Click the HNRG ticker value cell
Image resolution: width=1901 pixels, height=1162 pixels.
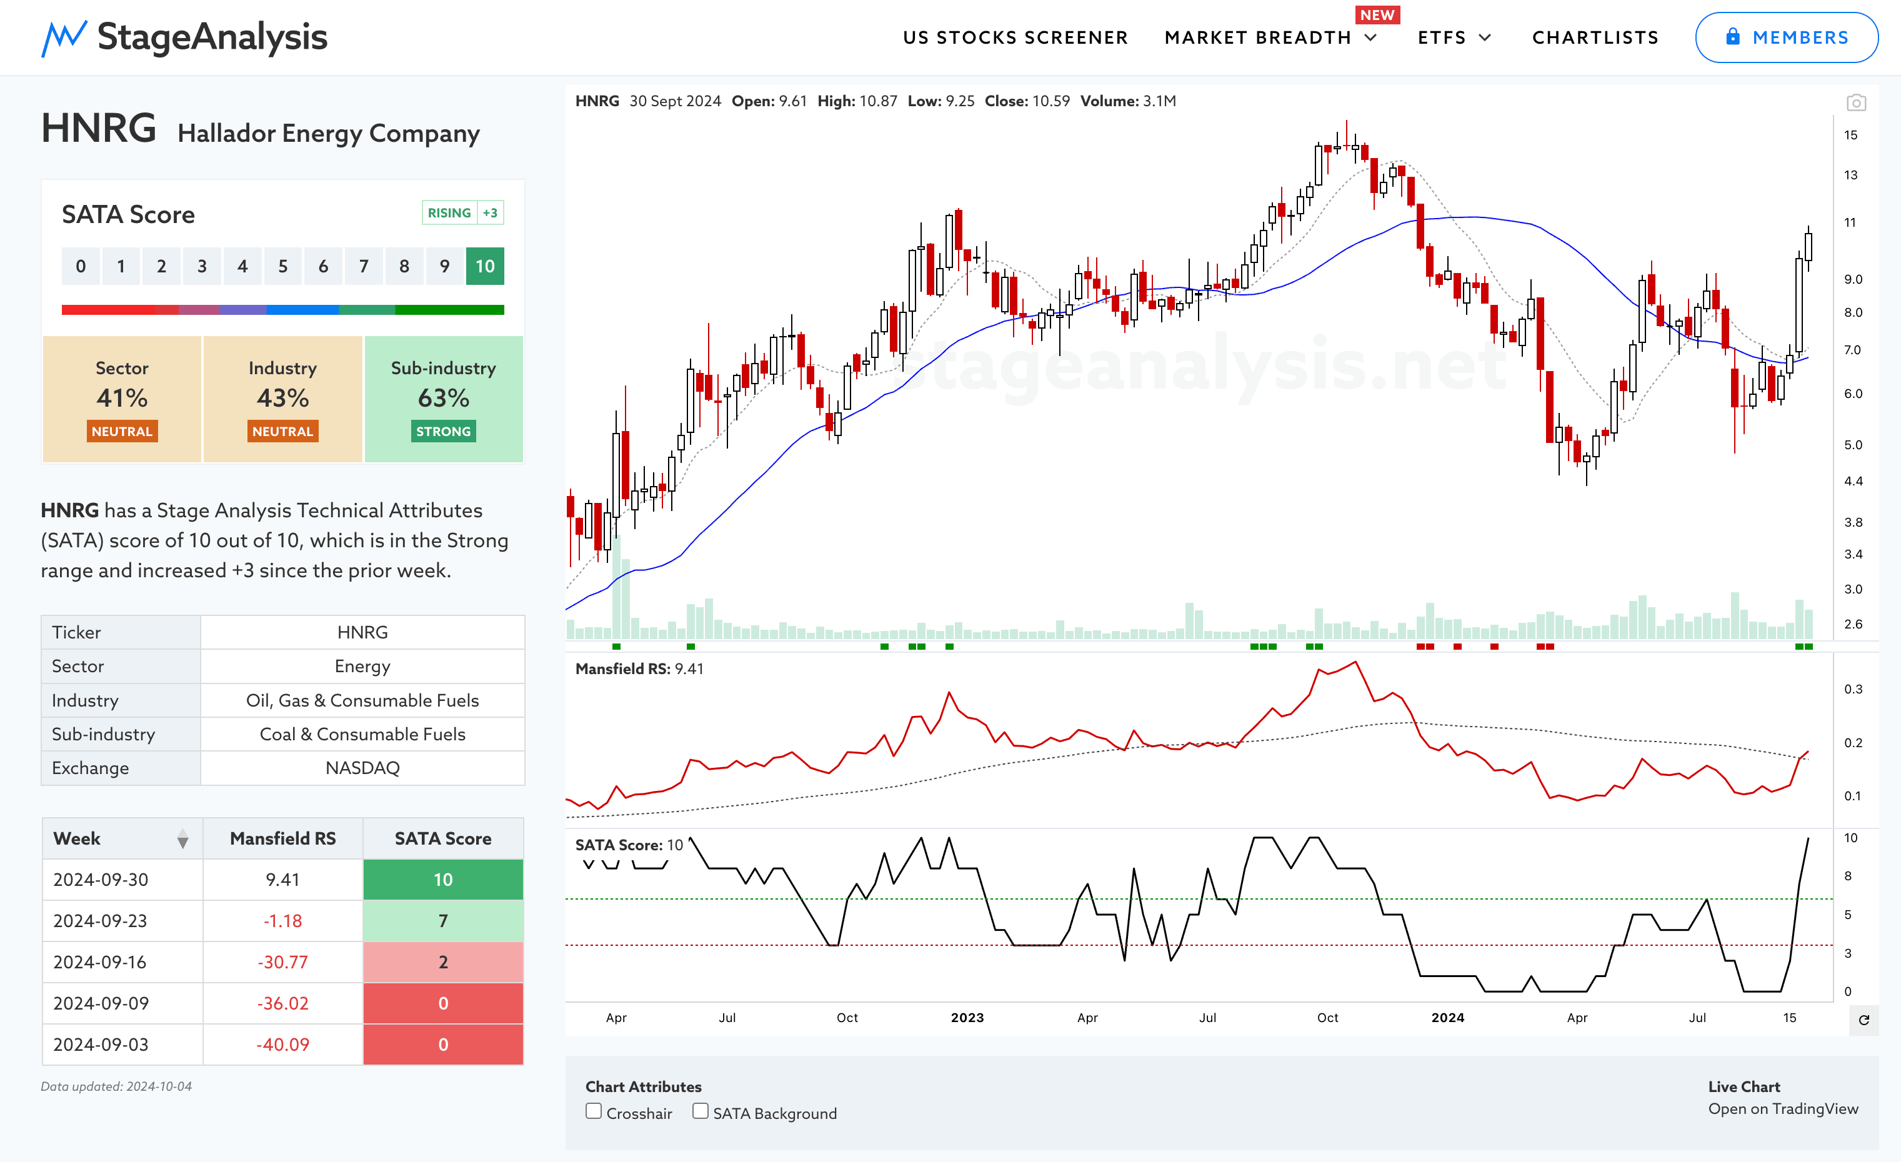click(x=362, y=632)
